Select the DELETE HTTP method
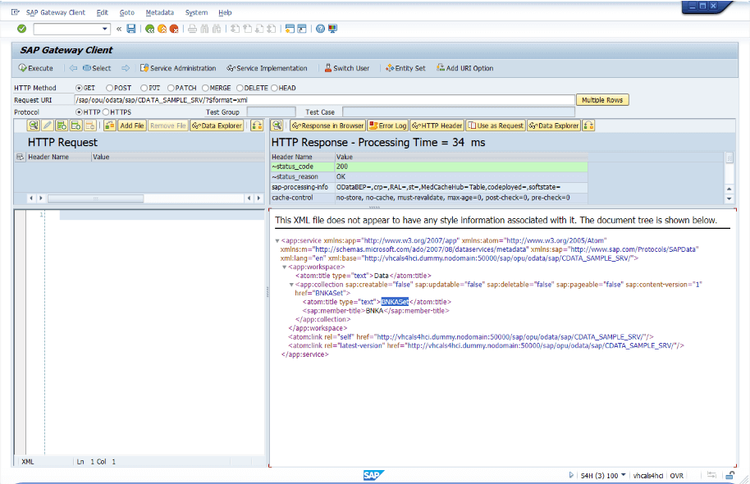The height and width of the screenshot is (484, 750). pyautogui.click(x=240, y=88)
